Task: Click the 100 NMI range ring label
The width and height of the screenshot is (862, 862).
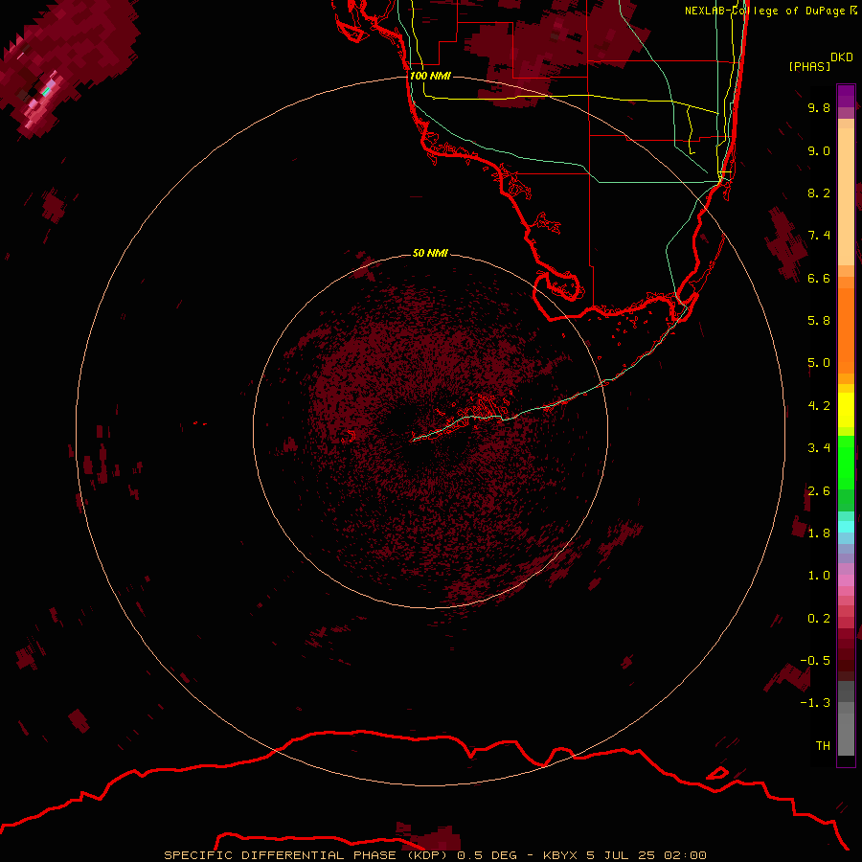Action: [430, 76]
